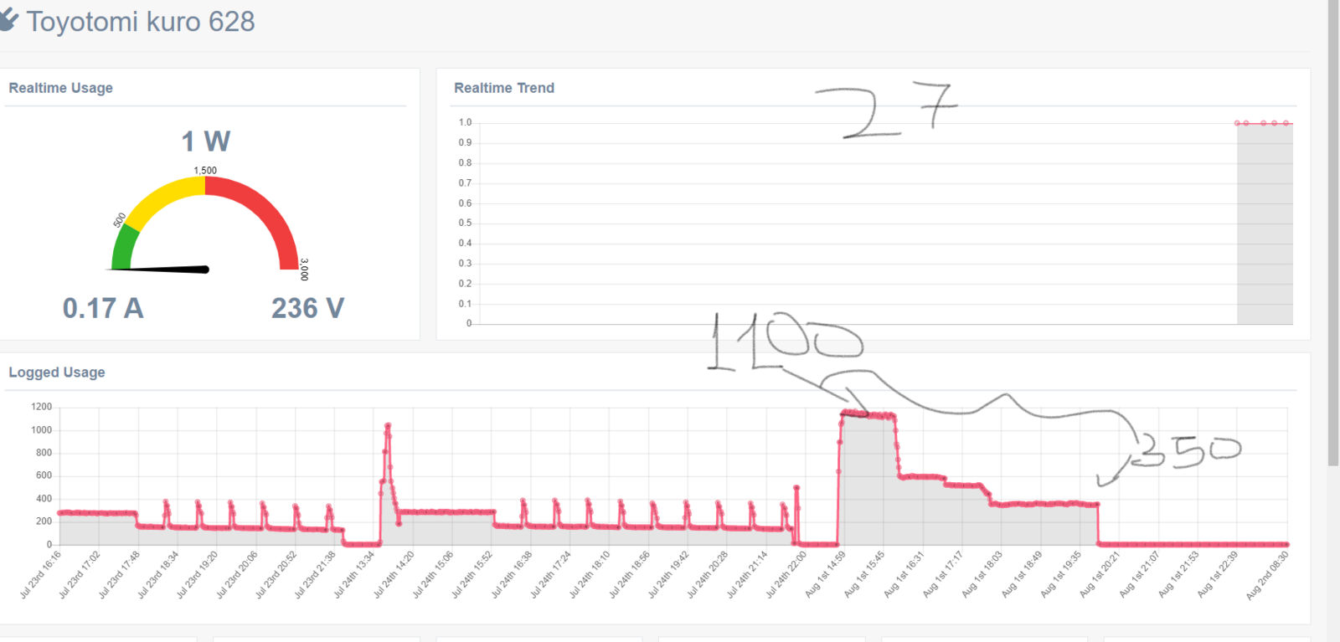Click the 3,000 label at gauge end
The height and width of the screenshot is (642, 1340).
(304, 270)
